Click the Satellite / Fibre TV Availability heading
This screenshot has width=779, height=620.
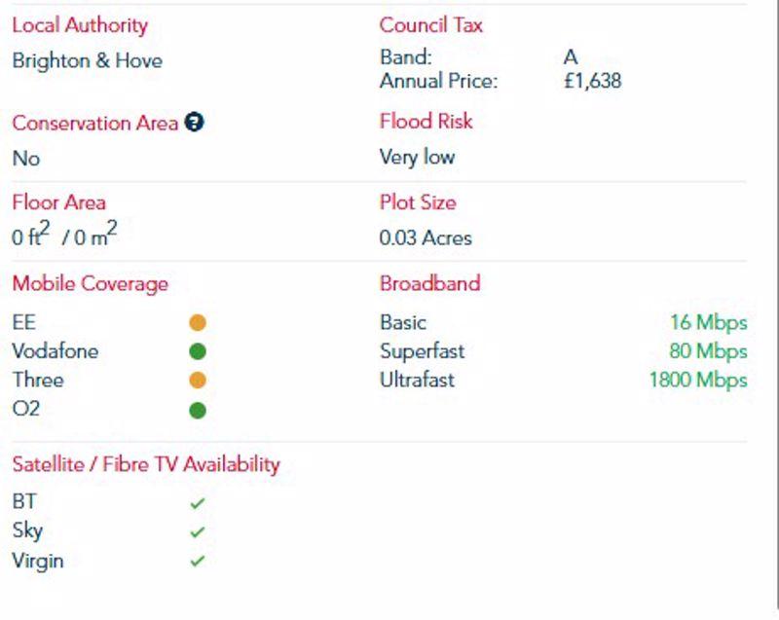tap(146, 464)
